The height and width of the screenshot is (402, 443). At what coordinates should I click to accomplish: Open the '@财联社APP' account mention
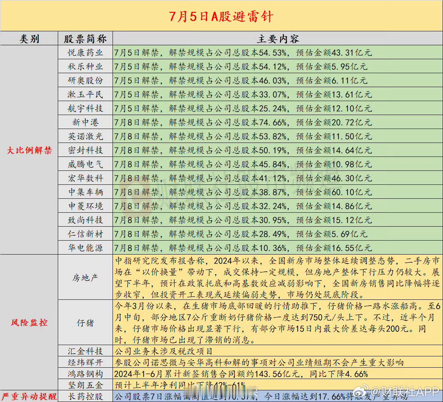[x=405, y=391]
